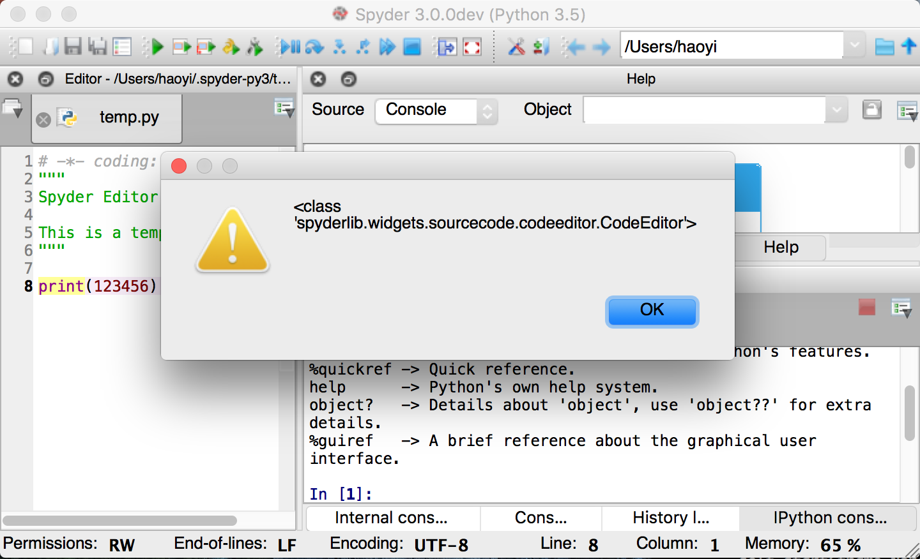Select the IPython console tab
This screenshot has width=920, height=559.
click(829, 518)
